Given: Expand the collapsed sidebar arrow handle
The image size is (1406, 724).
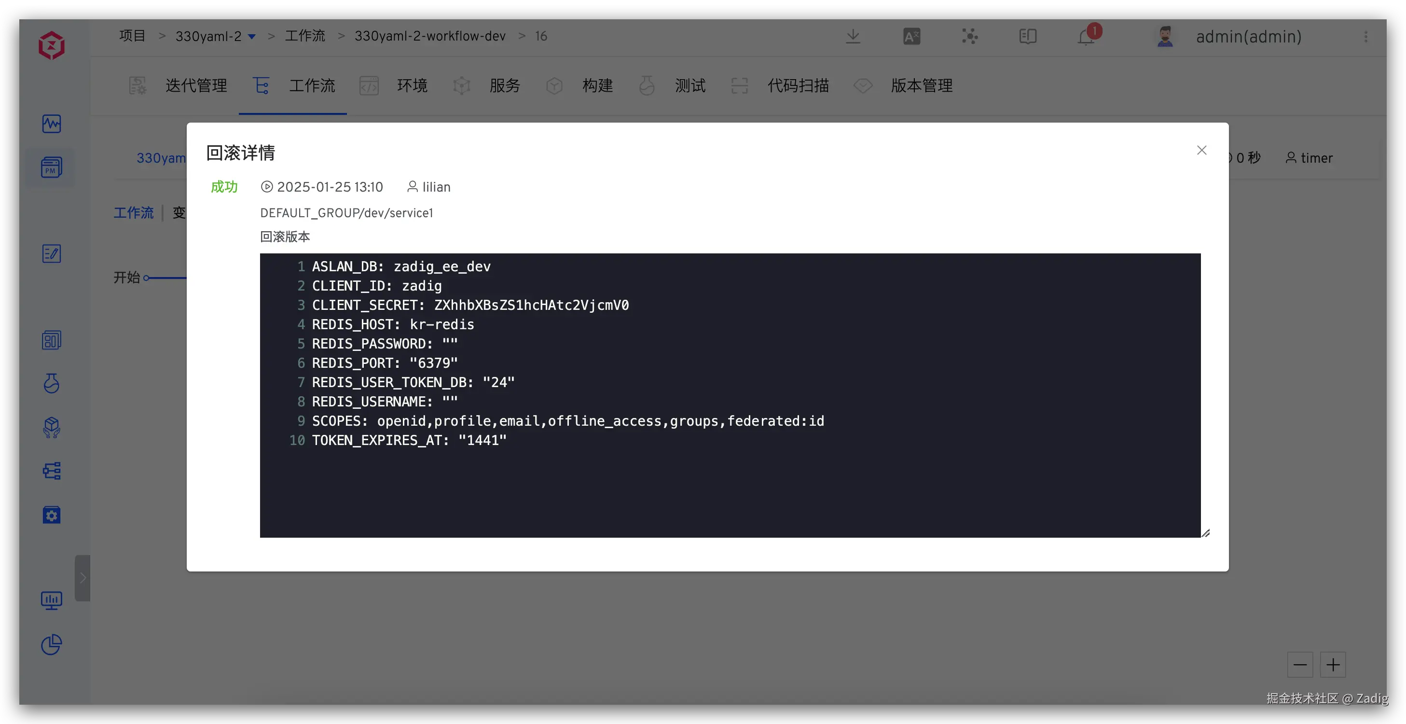Looking at the screenshot, I should 83,578.
